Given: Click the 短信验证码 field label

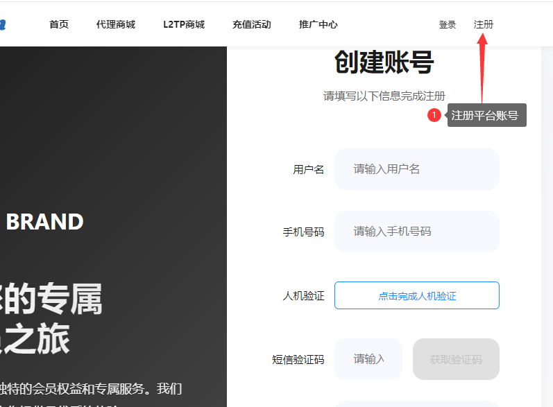Looking at the screenshot, I should 298,359.
